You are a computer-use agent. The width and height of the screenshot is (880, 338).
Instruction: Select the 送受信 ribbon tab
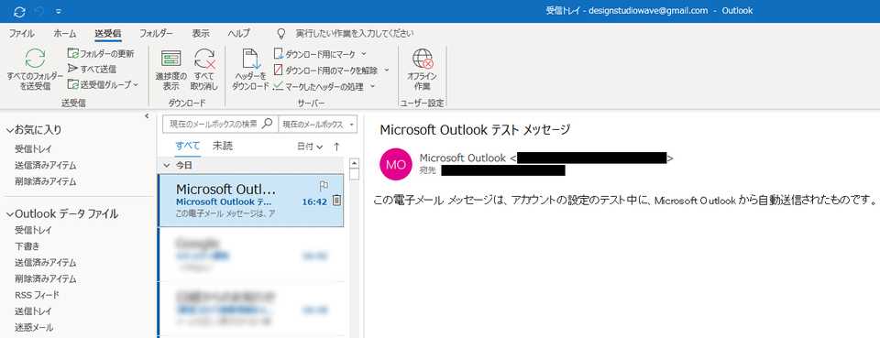coord(108,34)
